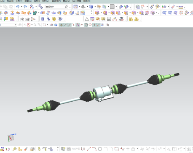The image size is (193, 153).
Task: Click the XYZ orientation triad in viewport
Action: (11, 137)
